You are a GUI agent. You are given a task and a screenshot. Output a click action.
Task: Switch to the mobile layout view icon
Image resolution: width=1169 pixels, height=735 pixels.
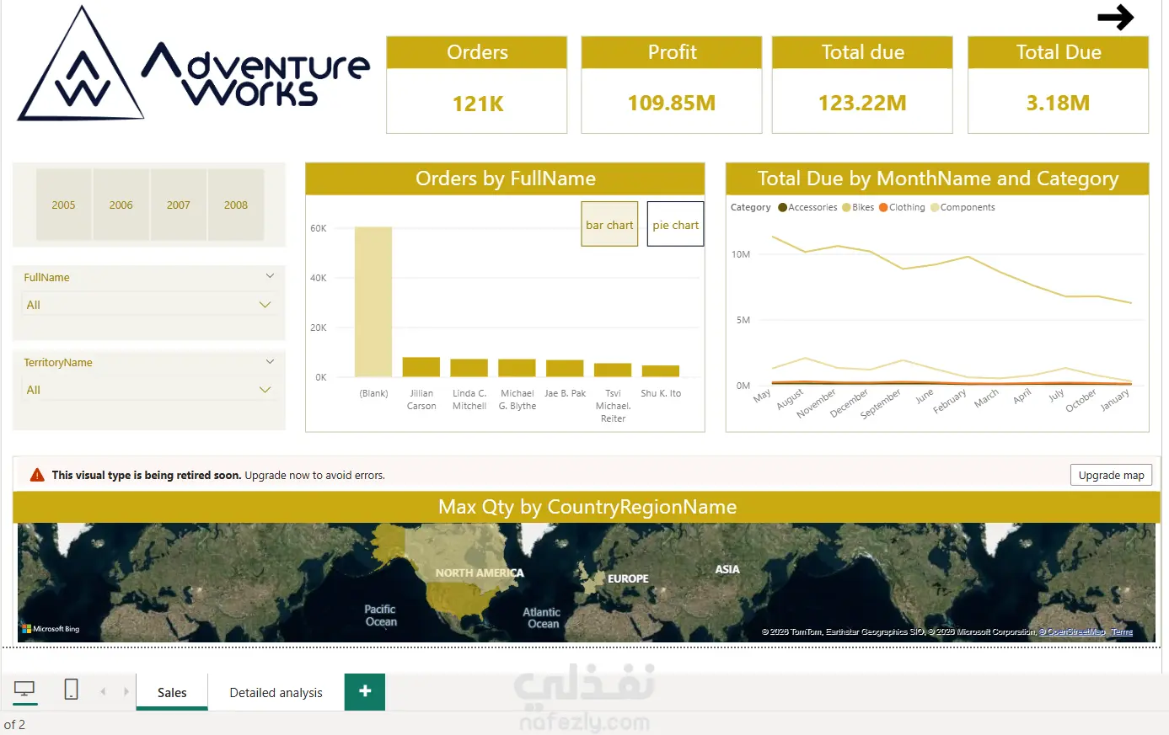point(72,690)
